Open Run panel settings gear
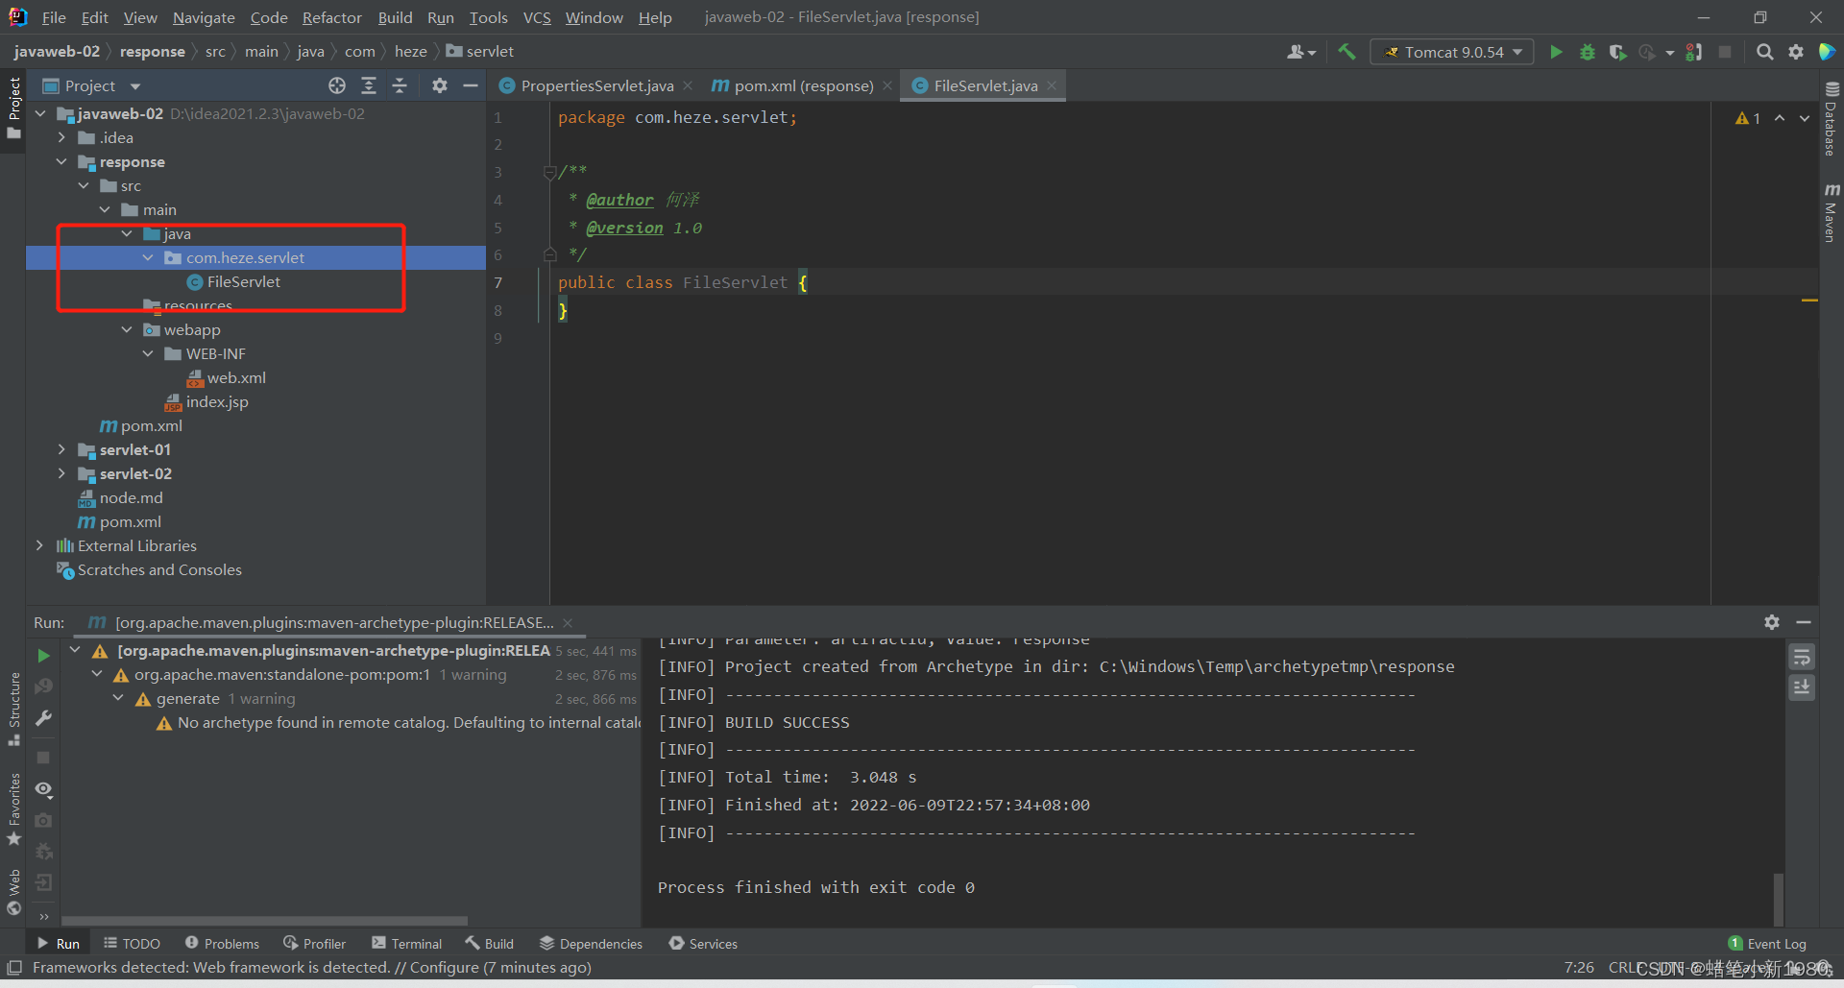This screenshot has height=988, width=1844. click(1772, 622)
